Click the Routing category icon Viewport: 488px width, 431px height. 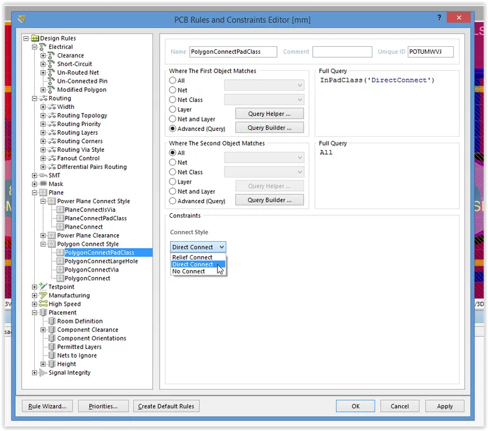pyautogui.click(x=43, y=99)
